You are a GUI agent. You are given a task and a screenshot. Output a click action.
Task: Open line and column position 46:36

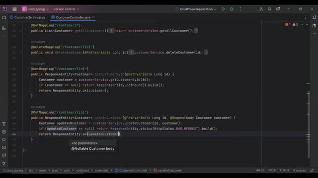260,170
